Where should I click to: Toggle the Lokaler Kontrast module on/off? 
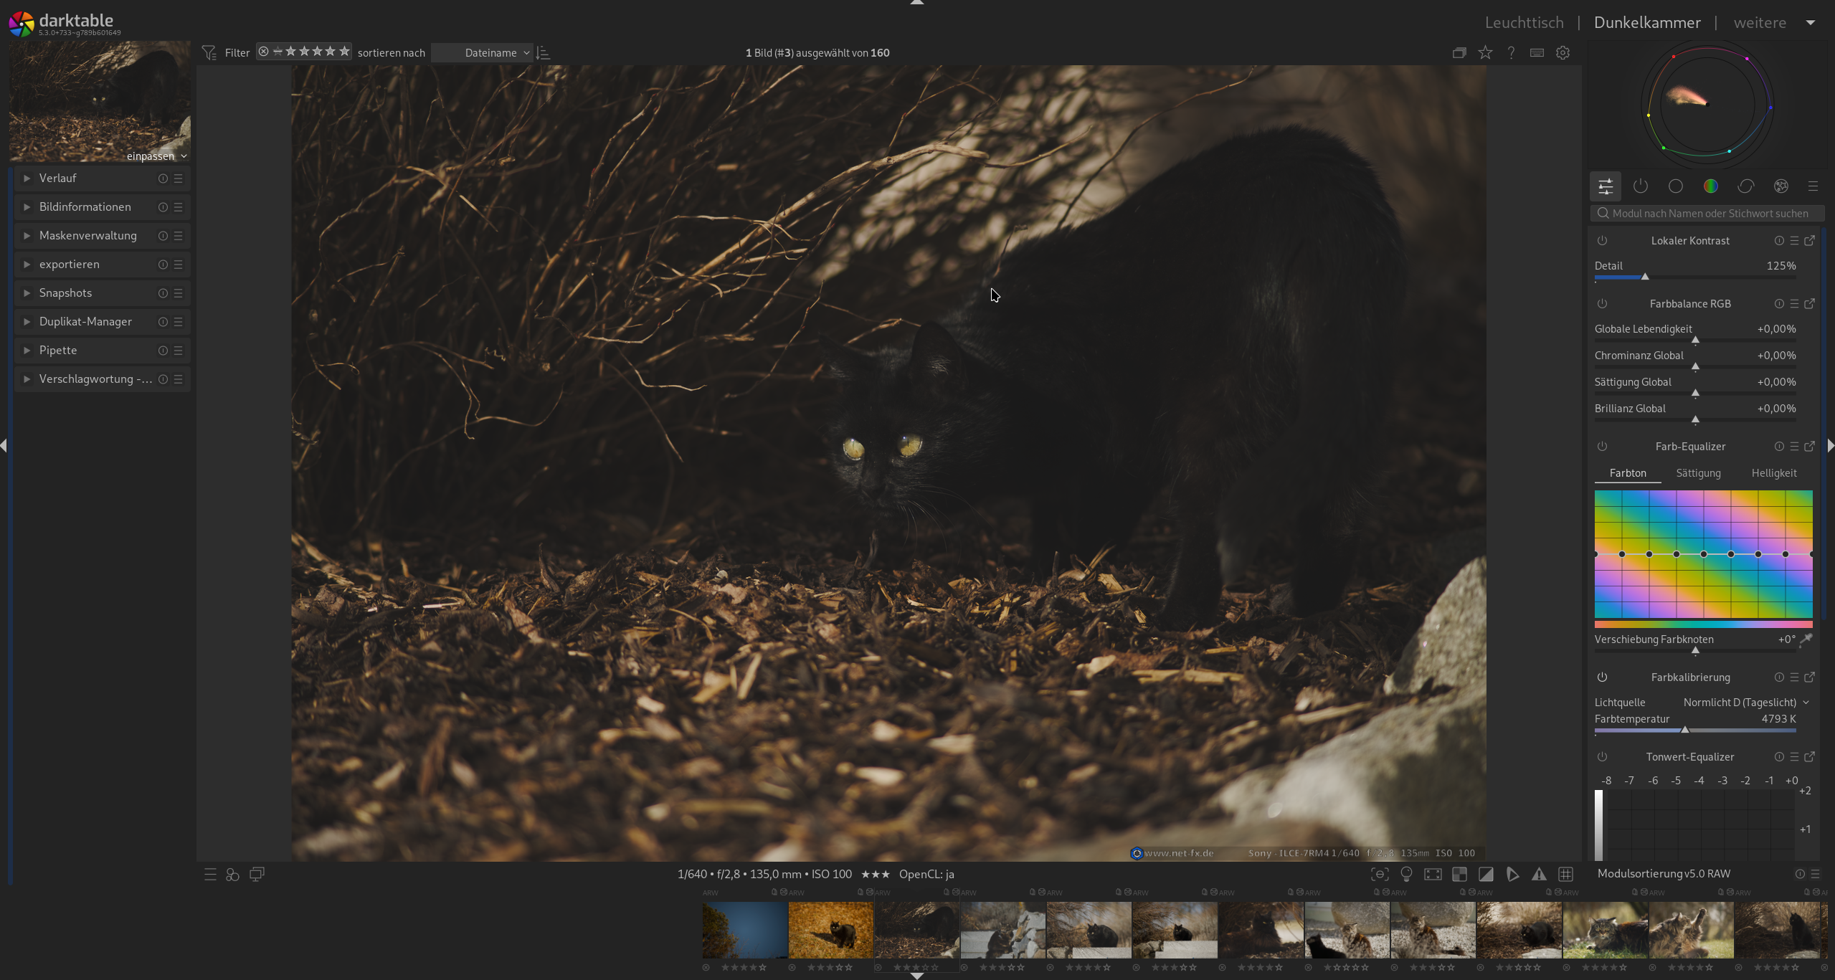pos(1602,241)
